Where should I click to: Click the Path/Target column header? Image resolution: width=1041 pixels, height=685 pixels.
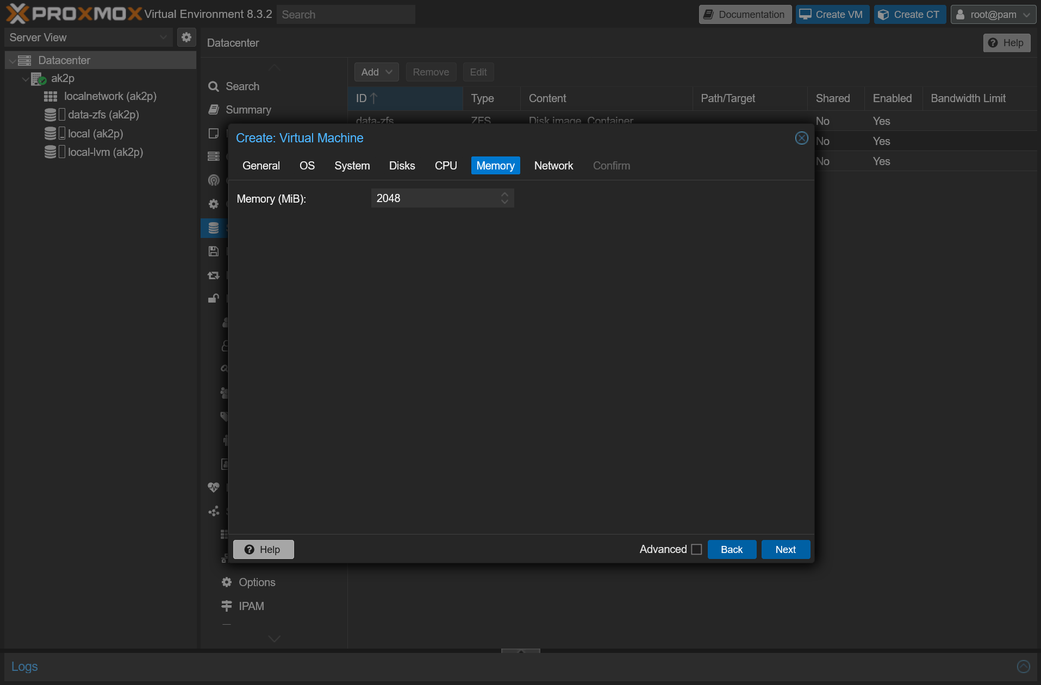coord(750,98)
